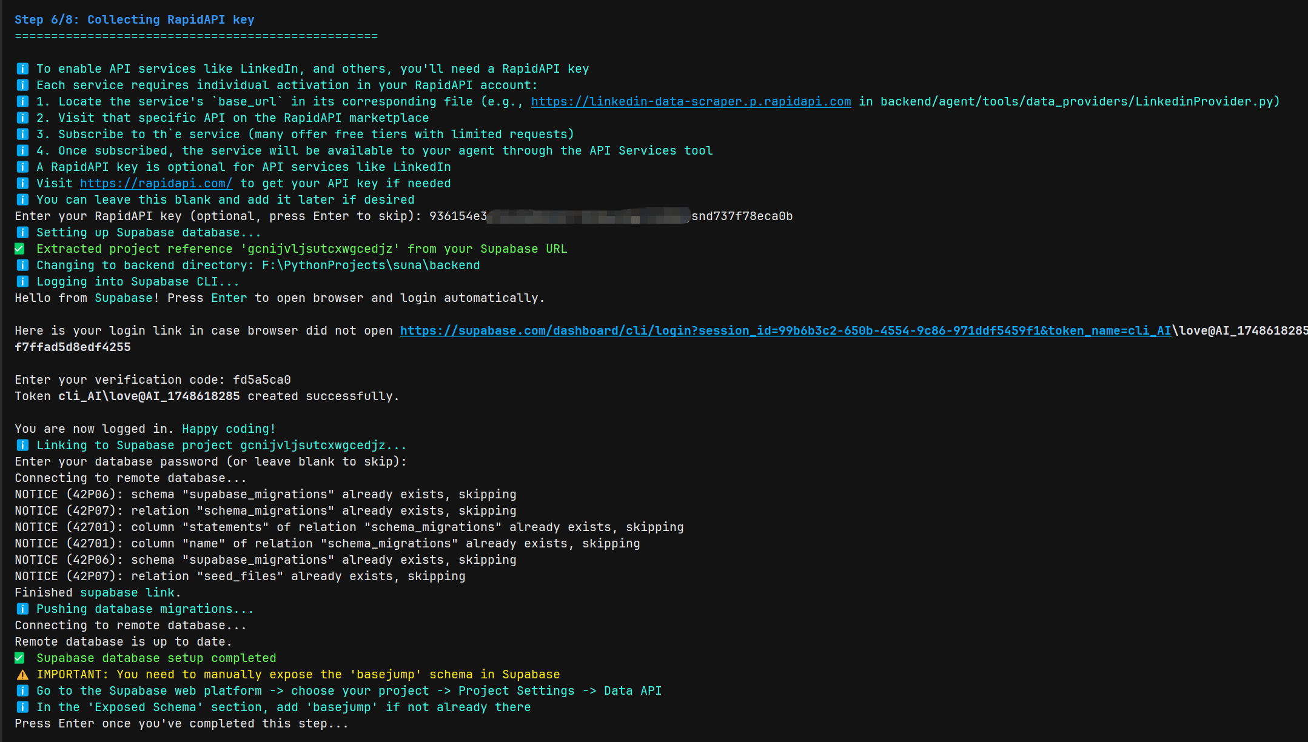Click the 'Press Enter once you've completed' prompt line
This screenshot has width=1308, height=742.
[181, 724]
